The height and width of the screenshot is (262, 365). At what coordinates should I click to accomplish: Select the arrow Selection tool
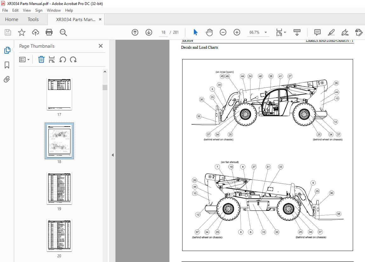tap(195, 32)
